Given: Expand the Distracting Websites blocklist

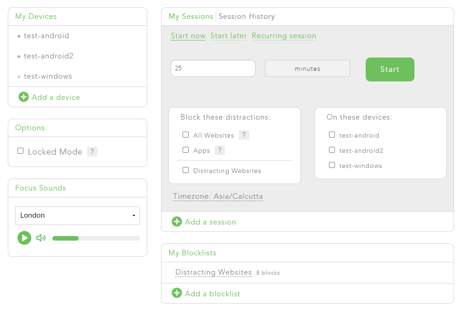Looking at the screenshot, I should coord(213,272).
